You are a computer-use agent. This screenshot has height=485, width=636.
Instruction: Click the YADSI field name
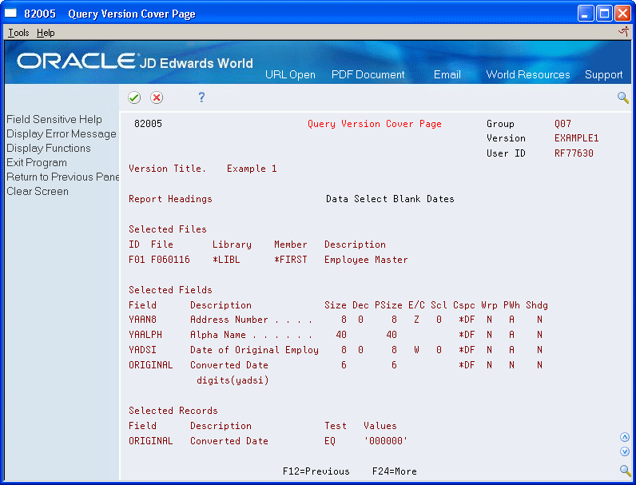(142, 350)
